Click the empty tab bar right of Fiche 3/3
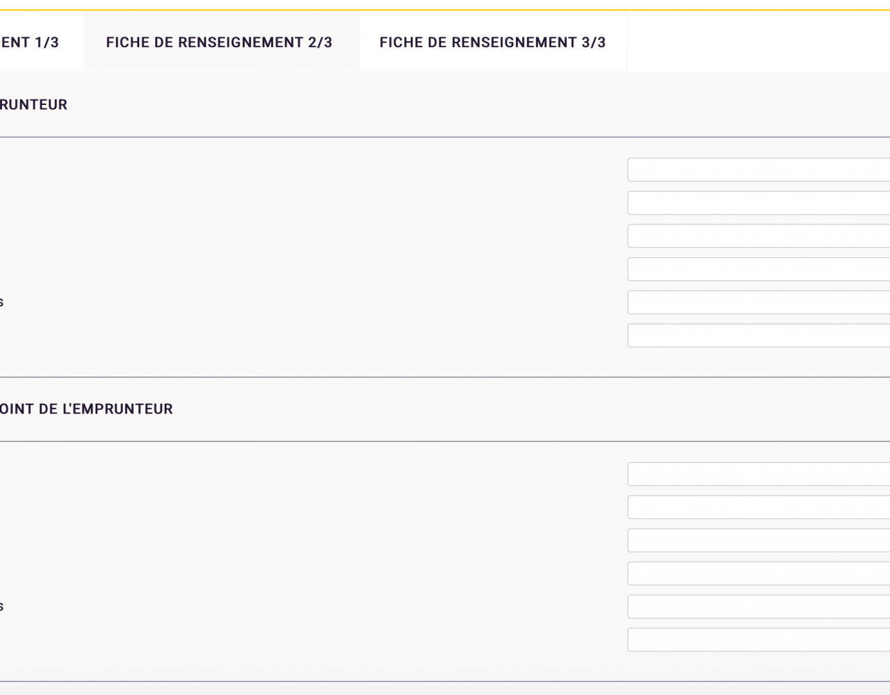Image resolution: width=890 pixels, height=695 pixels. click(759, 42)
